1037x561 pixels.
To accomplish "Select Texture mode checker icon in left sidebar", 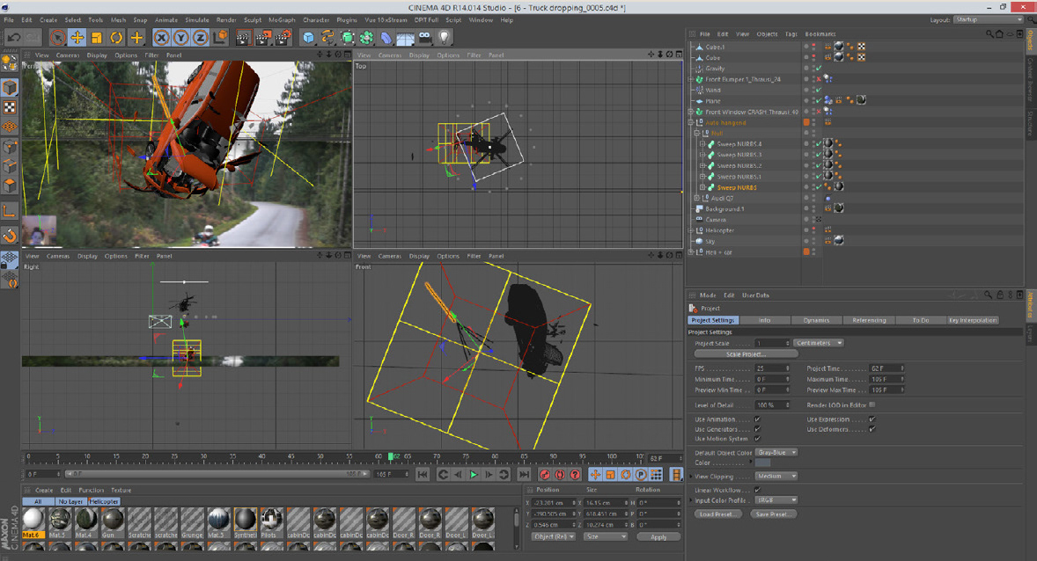I will point(10,107).
